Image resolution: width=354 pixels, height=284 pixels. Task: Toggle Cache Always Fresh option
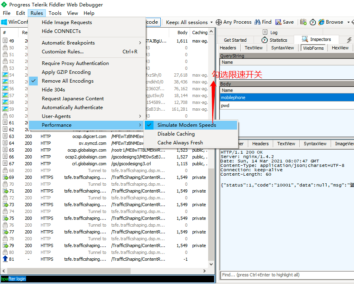click(190, 143)
